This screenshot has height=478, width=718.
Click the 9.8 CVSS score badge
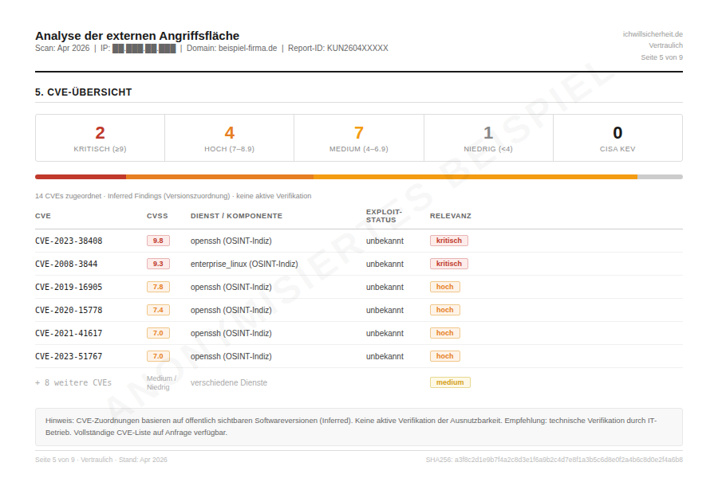[158, 241]
